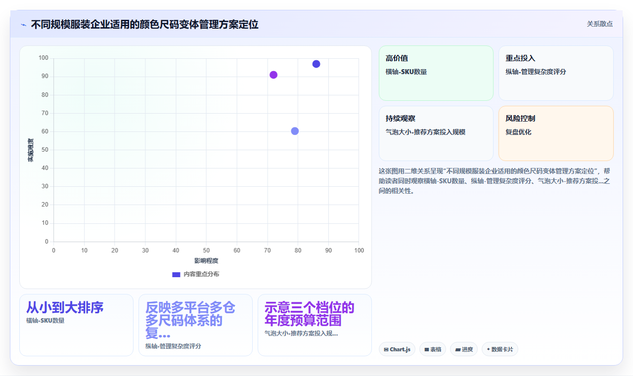Open the 重点投入 quadrant card
The height and width of the screenshot is (376, 633).
[x=556, y=73]
